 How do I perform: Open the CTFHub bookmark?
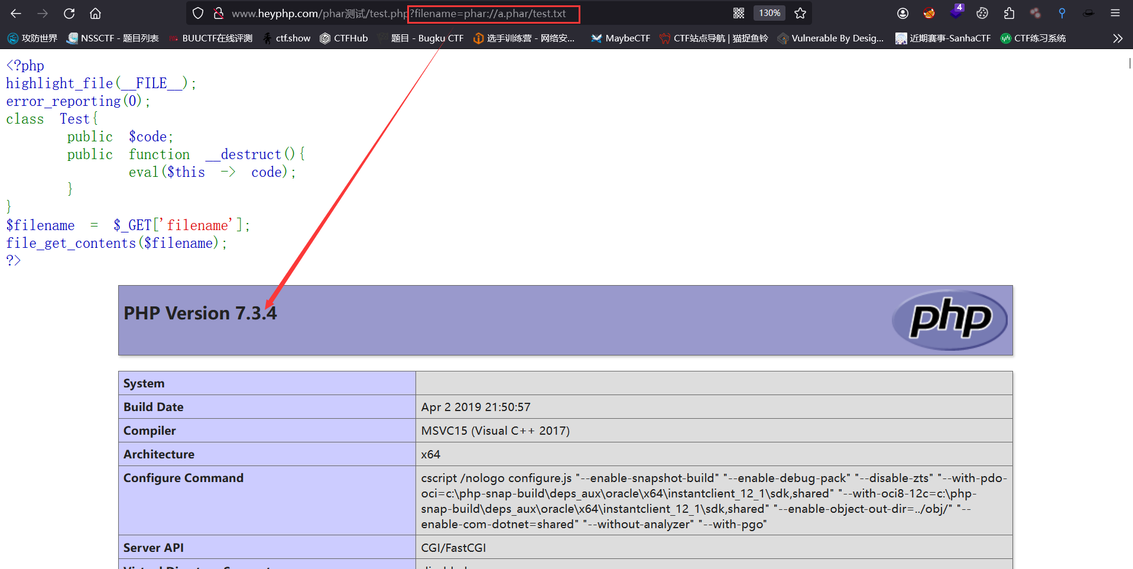[344, 38]
